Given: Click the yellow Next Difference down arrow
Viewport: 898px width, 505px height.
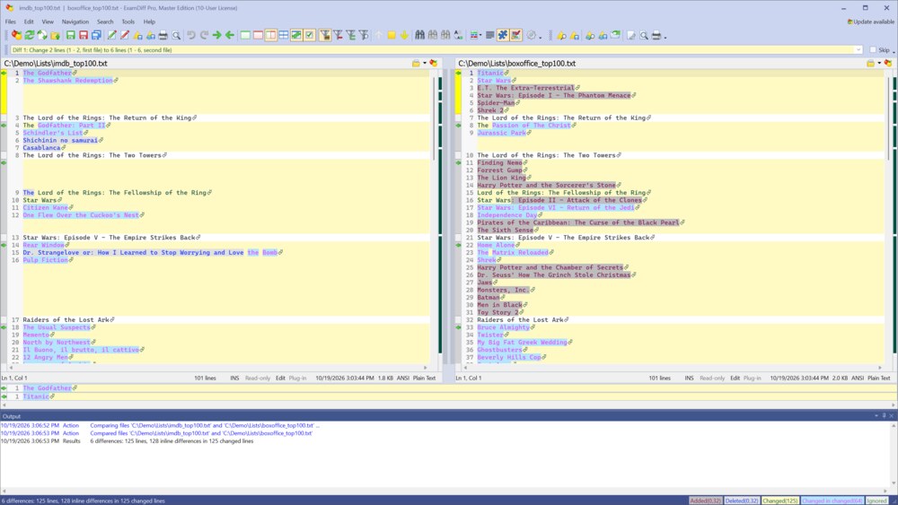Looking at the screenshot, I should pos(404,36).
